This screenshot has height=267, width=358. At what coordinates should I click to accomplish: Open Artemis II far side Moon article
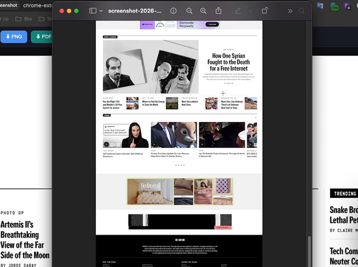pyautogui.click(x=25, y=239)
